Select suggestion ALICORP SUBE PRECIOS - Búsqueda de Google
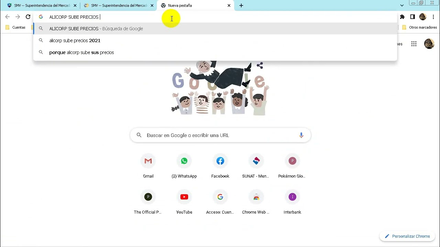440x247 pixels. [x=215, y=28]
